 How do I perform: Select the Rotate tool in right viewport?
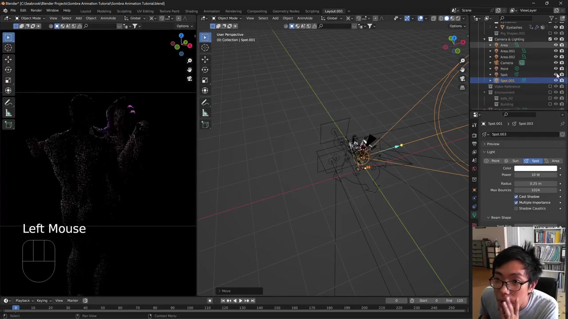pyautogui.click(x=205, y=70)
